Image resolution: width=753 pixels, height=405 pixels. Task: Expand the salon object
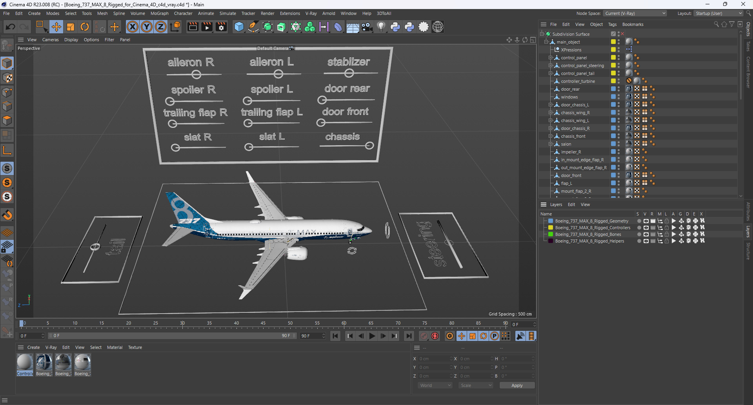coord(550,144)
